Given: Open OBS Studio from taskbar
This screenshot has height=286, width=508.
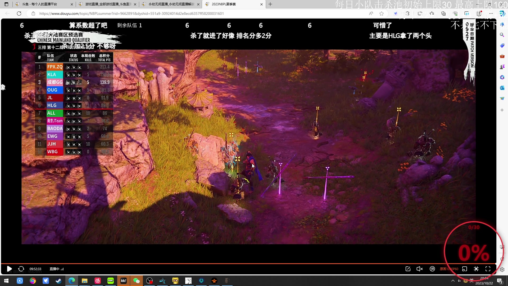Looking at the screenshot, I should tap(149, 281).
